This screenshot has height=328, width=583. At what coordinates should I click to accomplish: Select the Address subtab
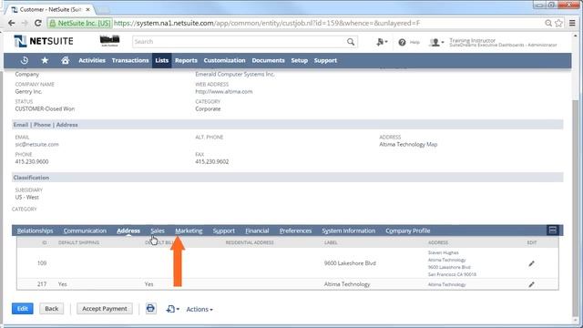click(x=128, y=231)
